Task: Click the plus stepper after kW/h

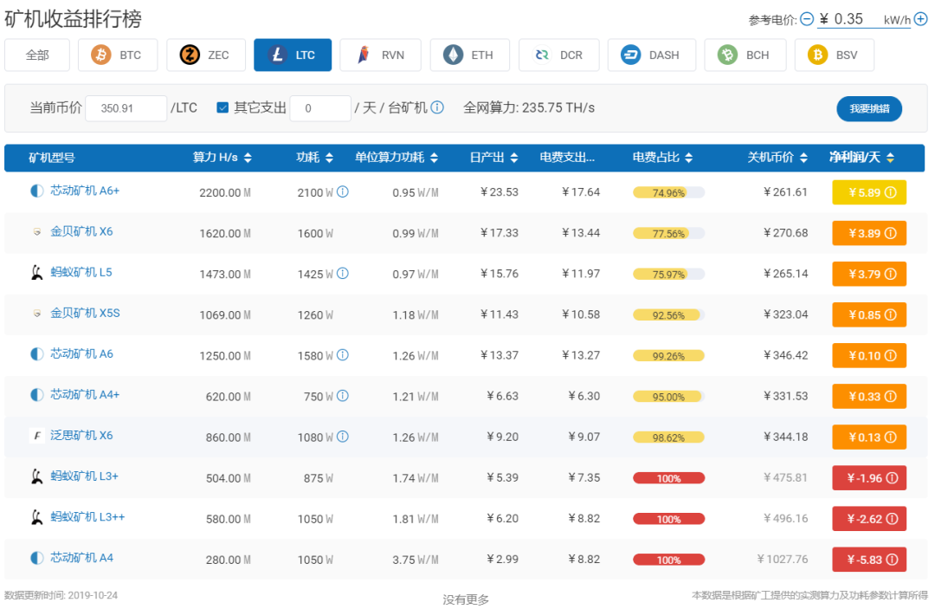Action: point(919,18)
